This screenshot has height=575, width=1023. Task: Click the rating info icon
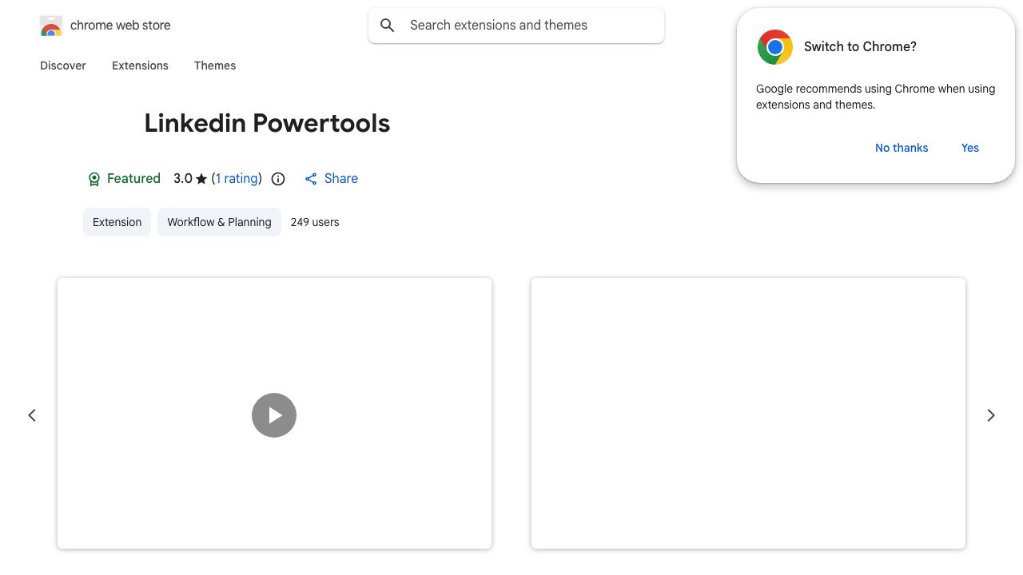(x=278, y=179)
